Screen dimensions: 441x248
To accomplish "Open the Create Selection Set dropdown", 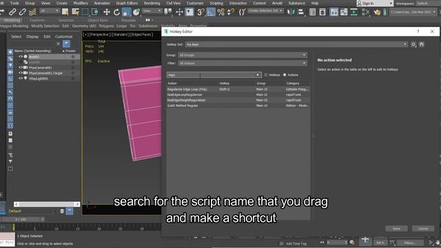I will click(x=265, y=11).
